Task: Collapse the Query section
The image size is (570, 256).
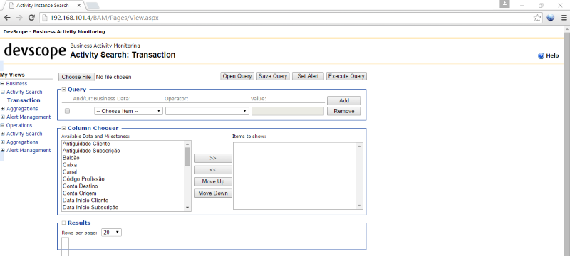Action: [x=63, y=90]
